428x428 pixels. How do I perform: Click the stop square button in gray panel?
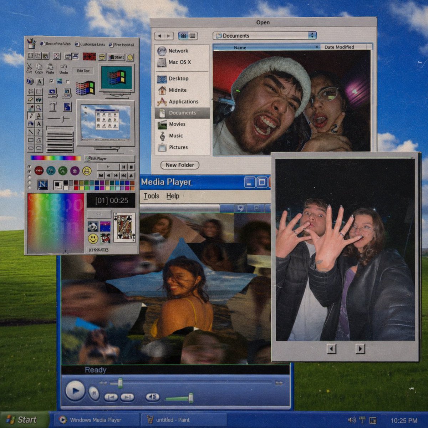[x=131, y=167]
